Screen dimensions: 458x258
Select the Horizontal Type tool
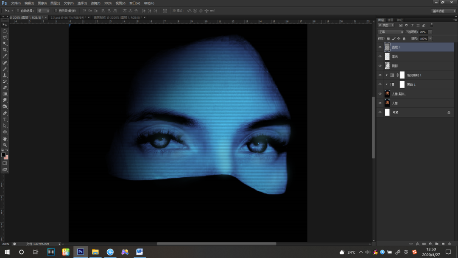point(5,120)
